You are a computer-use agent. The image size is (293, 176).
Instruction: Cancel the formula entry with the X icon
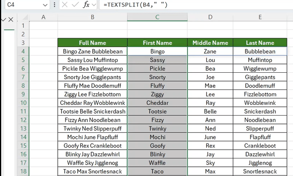coord(65,5)
